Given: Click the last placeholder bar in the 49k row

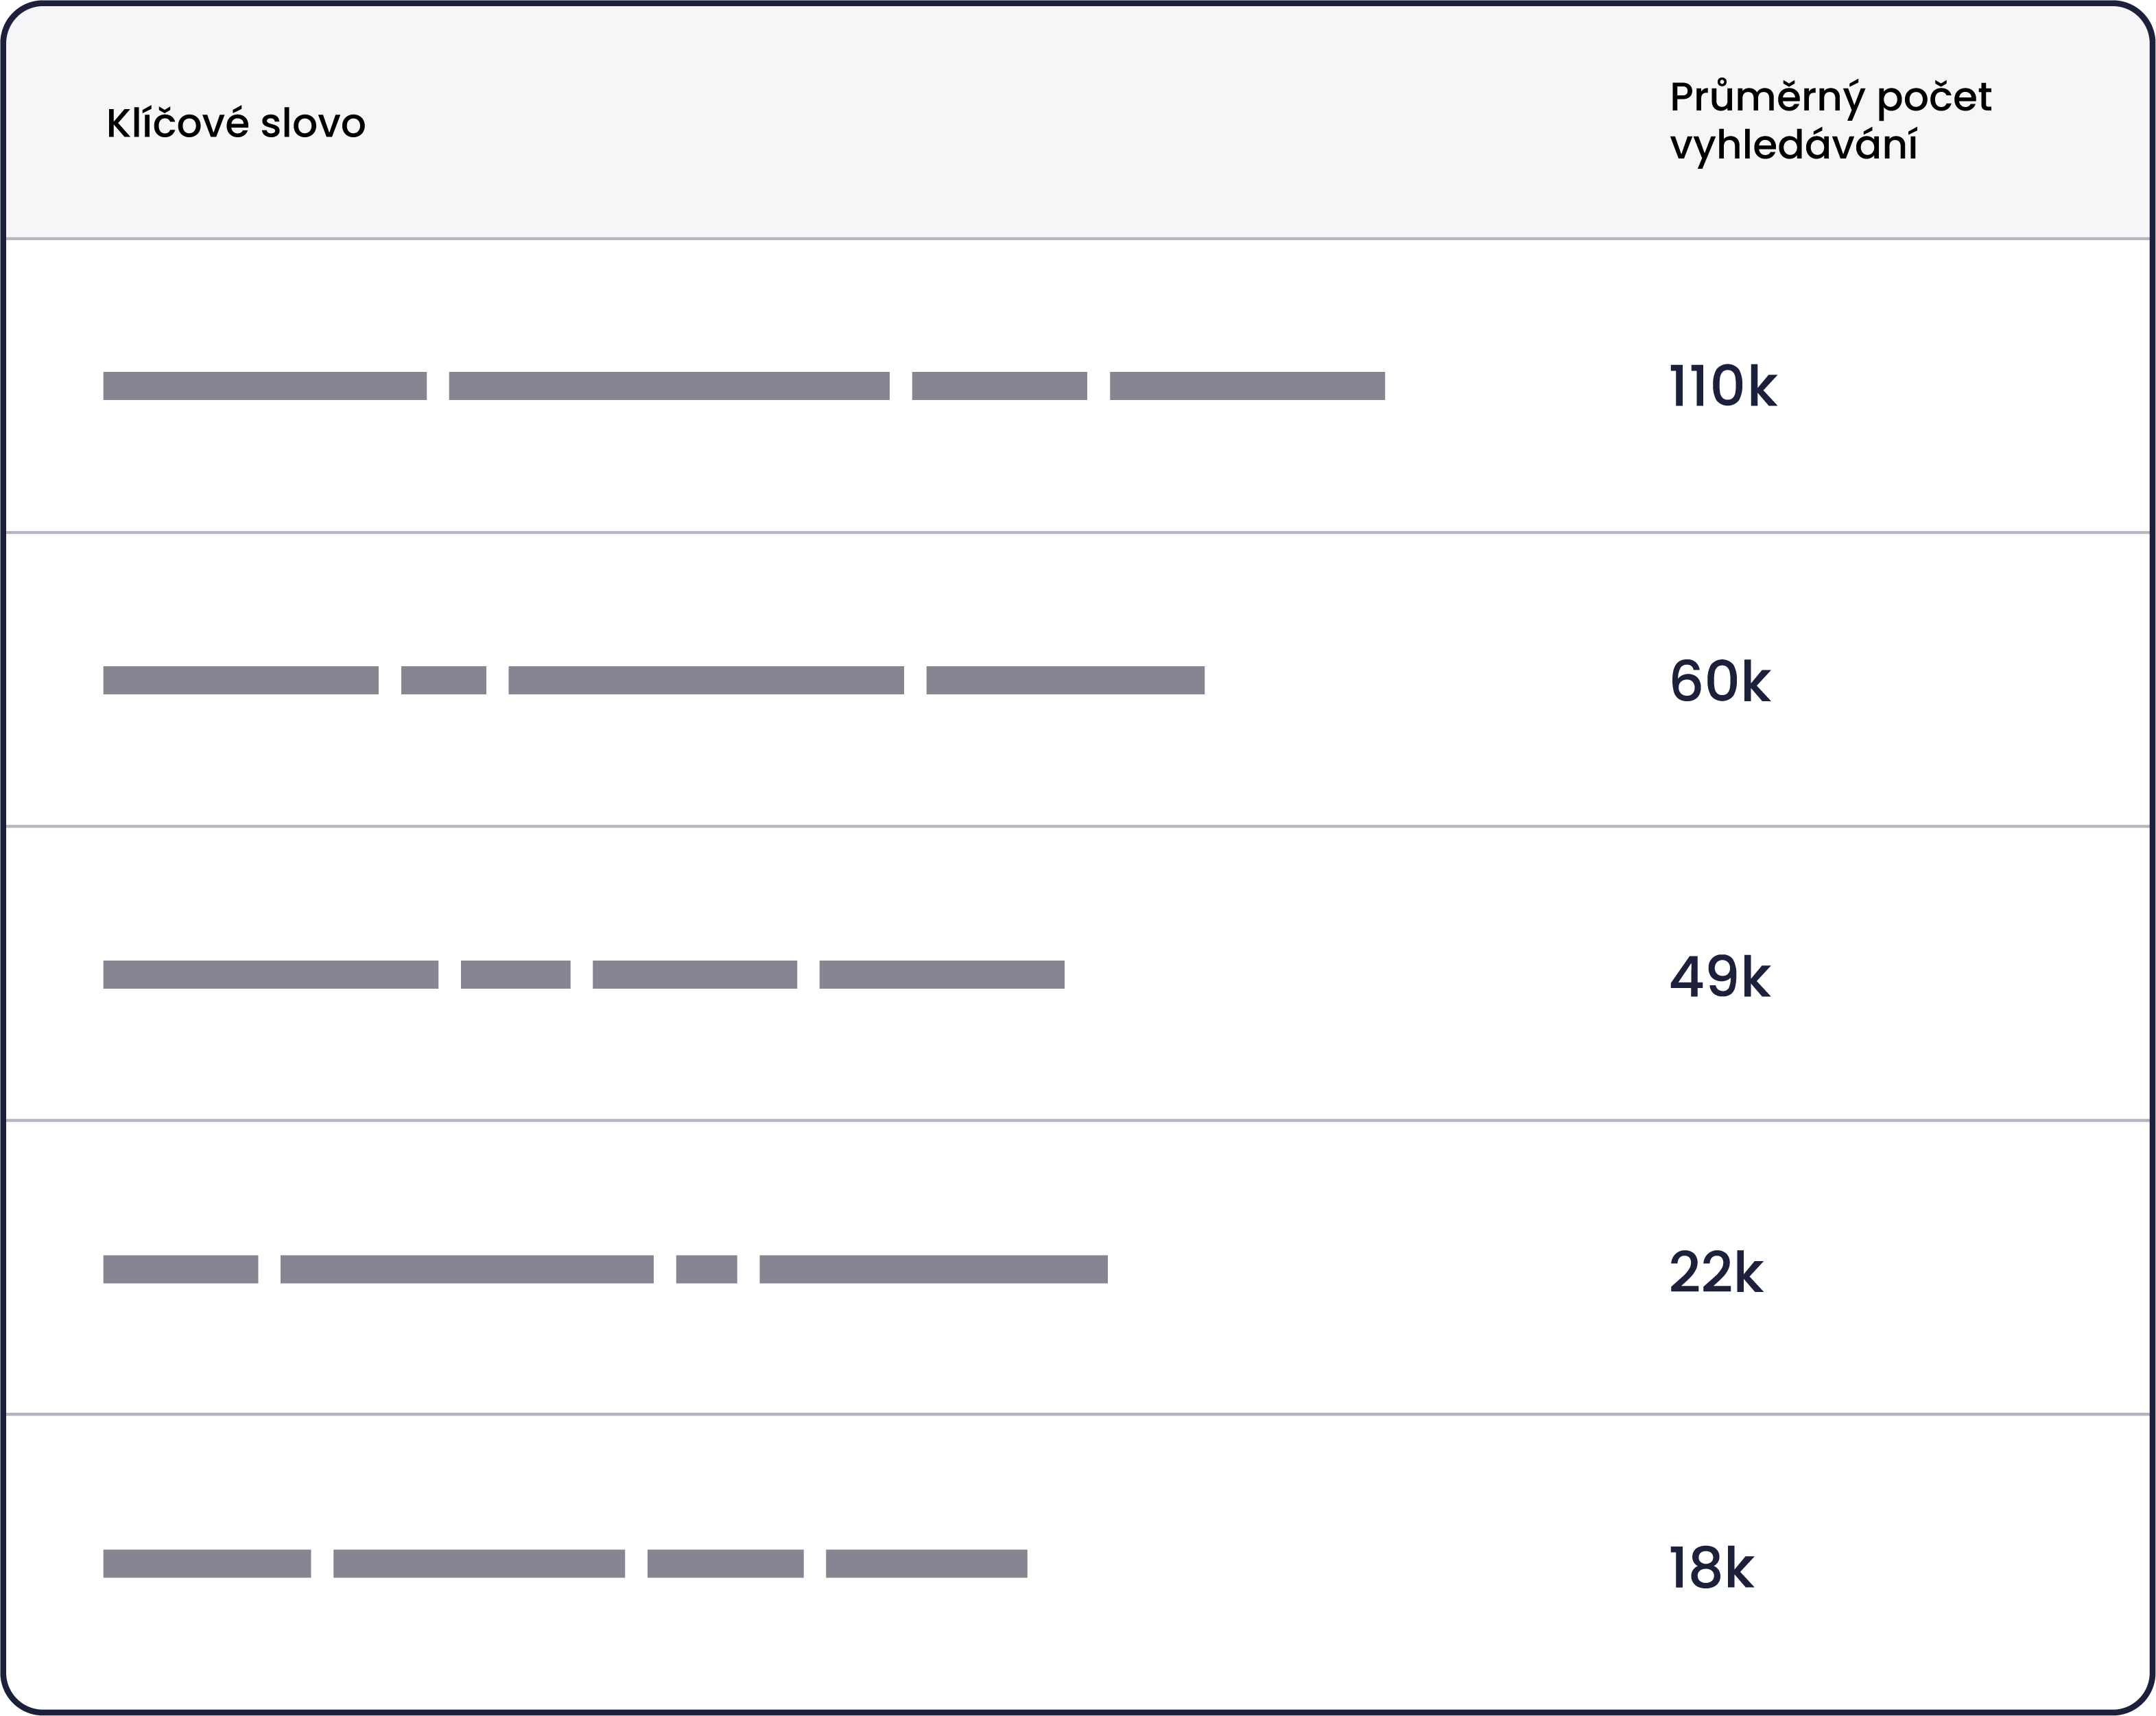Looking at the screenshot, I should coord(942,974).
